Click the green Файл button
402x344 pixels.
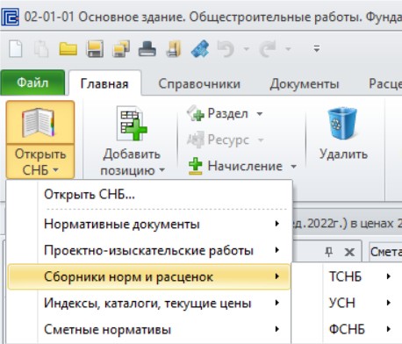32,82
